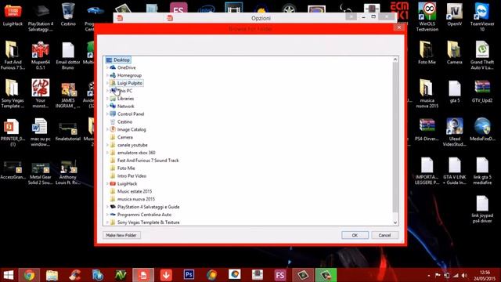Click the Make New Folder button
501x282 pixels.
tap(121, 235)
